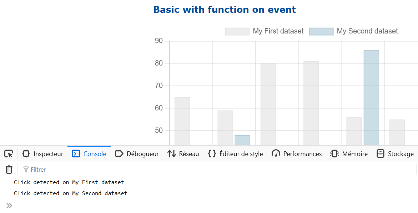Toggle My Second dataset legend swatch
The height and width of the screenshot is (213, 418).
tap(321, 31)
